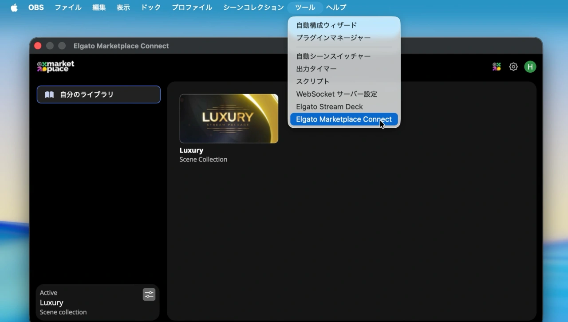Select Elgato Stream Deck
Screen dimensions: 568x322
click(329, 106)
